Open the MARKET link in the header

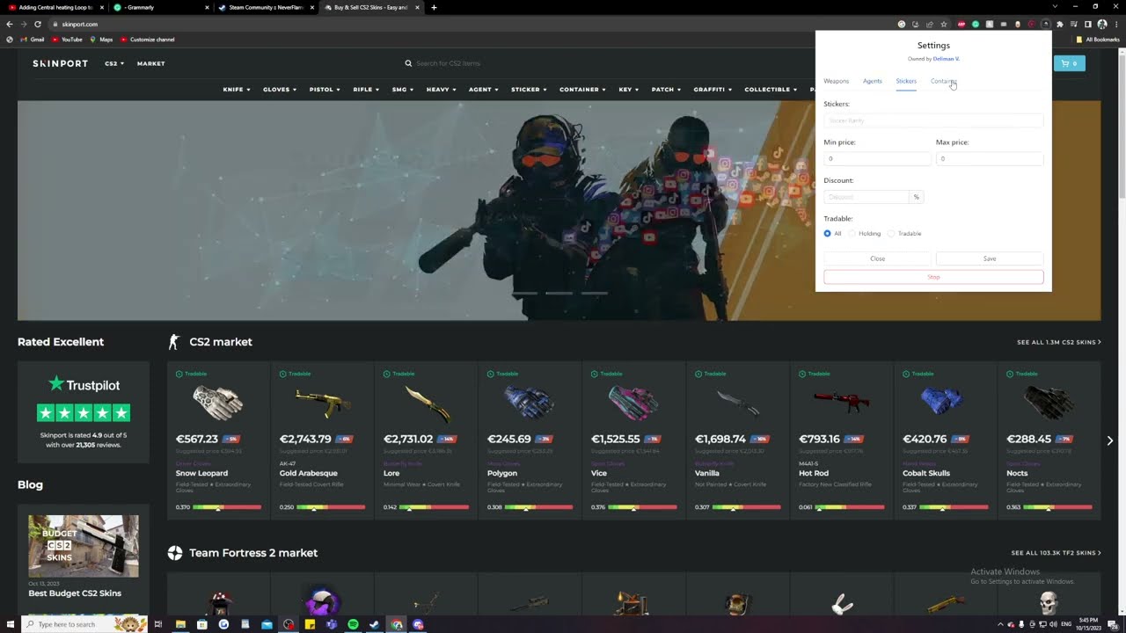(x=150, y=63)
